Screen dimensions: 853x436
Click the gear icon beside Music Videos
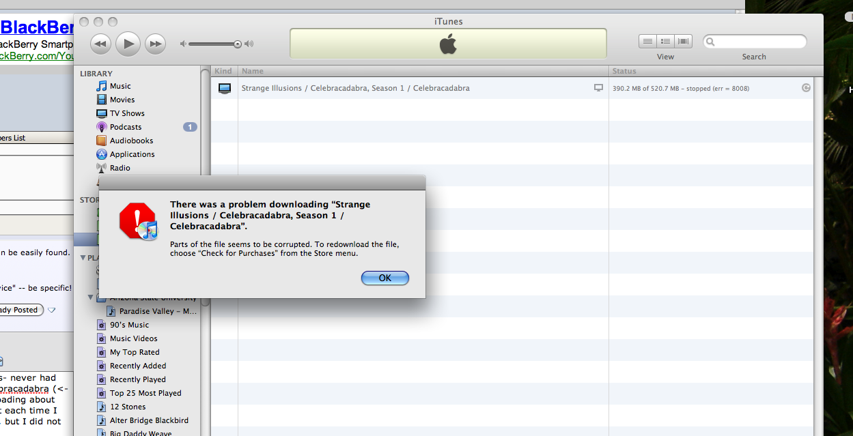pyautogui.click(x=102, y=338)
